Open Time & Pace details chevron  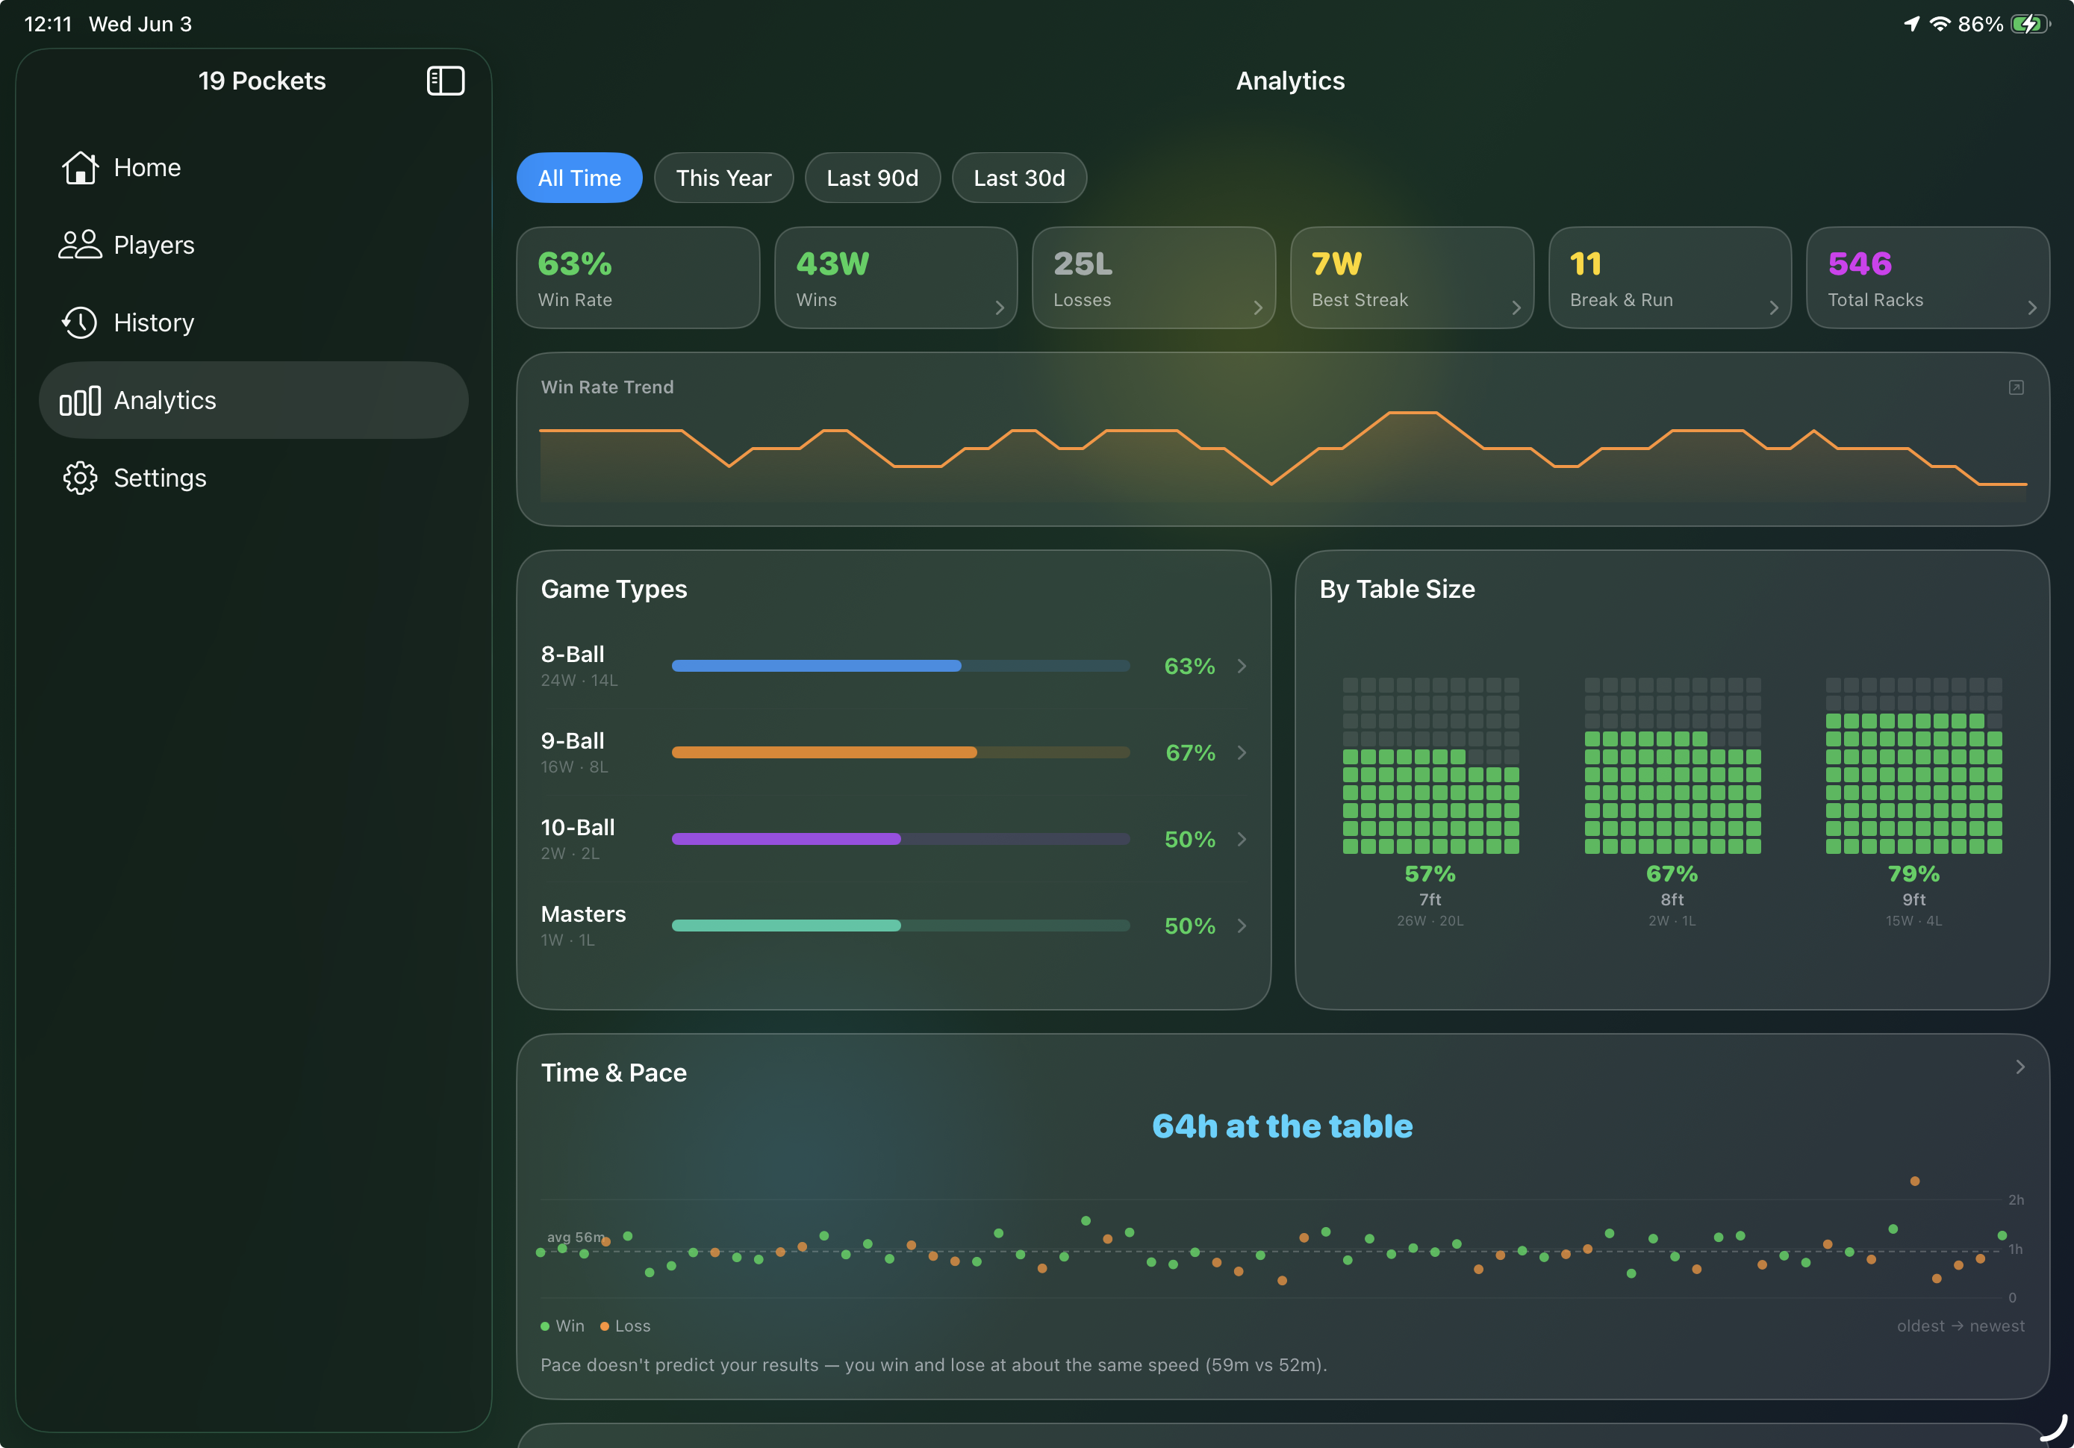[2019, 1067]
